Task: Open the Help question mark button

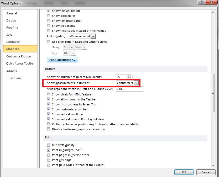Action: tap(202, 2)
